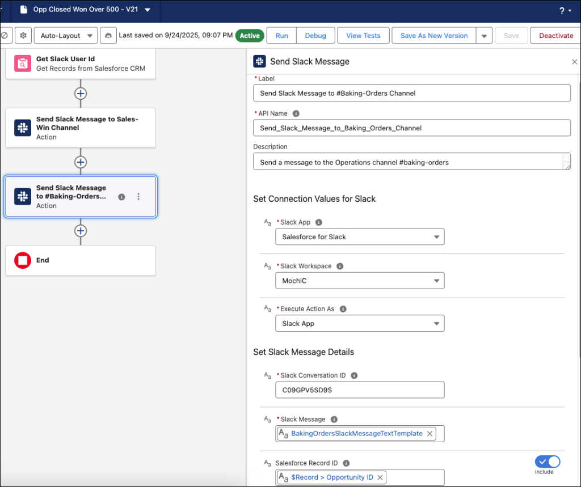Click the View Tests button
The image size is (581, 487).
(363, 36)
